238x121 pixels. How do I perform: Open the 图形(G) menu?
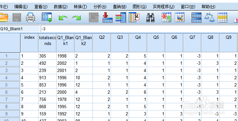tap(140, 7)
